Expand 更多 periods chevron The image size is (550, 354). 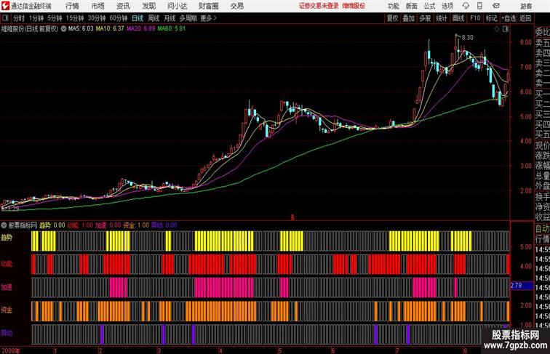[215, 18]
